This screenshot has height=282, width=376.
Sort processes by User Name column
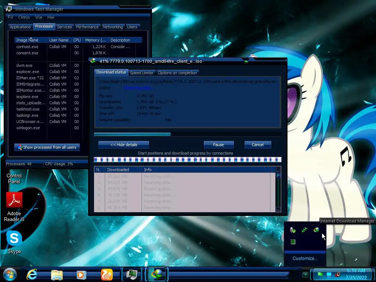pyautogui.click(x=59, y=40)
